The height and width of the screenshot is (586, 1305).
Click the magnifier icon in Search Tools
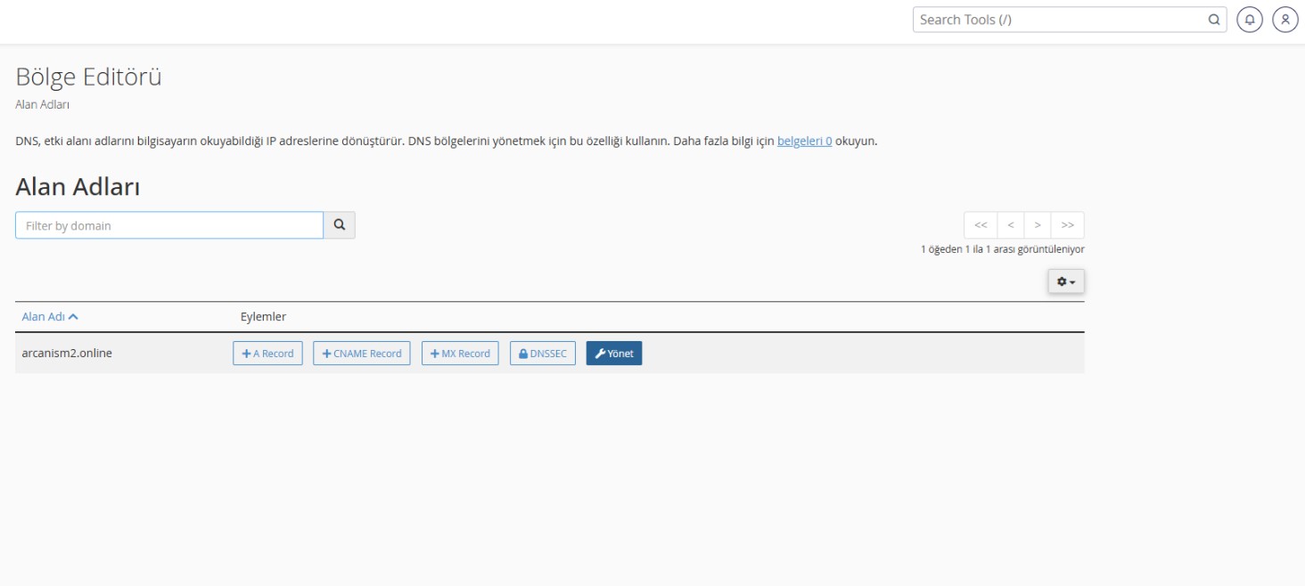point(1213,20)
